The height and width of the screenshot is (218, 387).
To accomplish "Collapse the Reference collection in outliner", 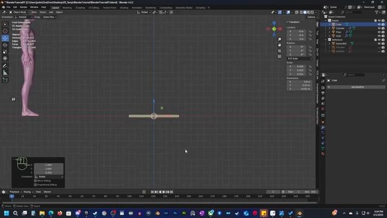I will (326, 40).
